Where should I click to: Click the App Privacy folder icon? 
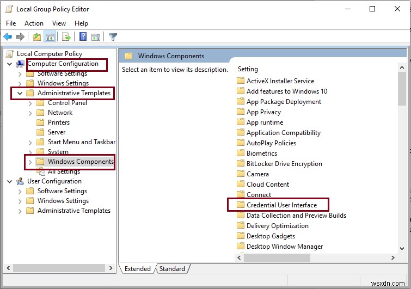pos(241,112)
